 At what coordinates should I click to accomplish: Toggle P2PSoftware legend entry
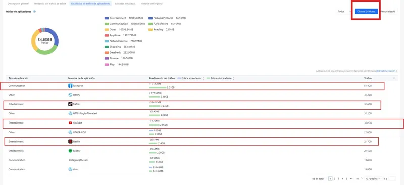tap(165, 24)
